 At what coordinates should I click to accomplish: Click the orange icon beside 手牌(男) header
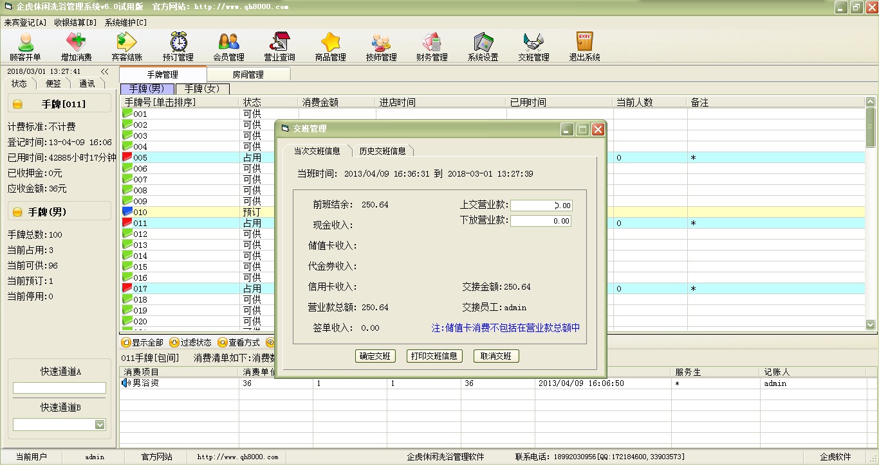pos(17,212)
